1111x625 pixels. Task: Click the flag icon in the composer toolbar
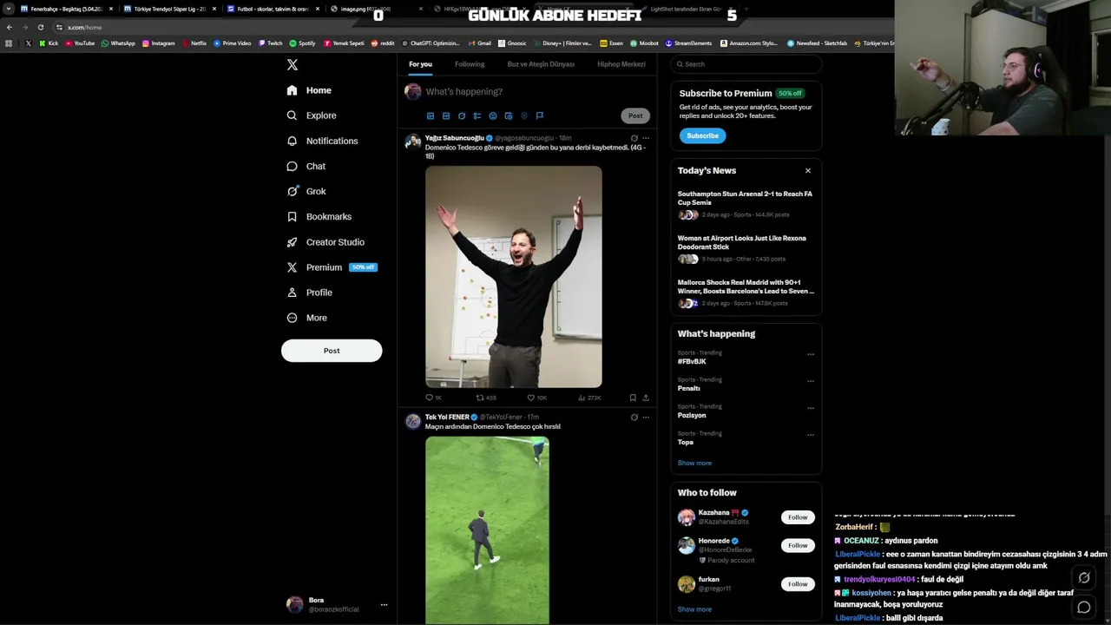tap(540, 115)
